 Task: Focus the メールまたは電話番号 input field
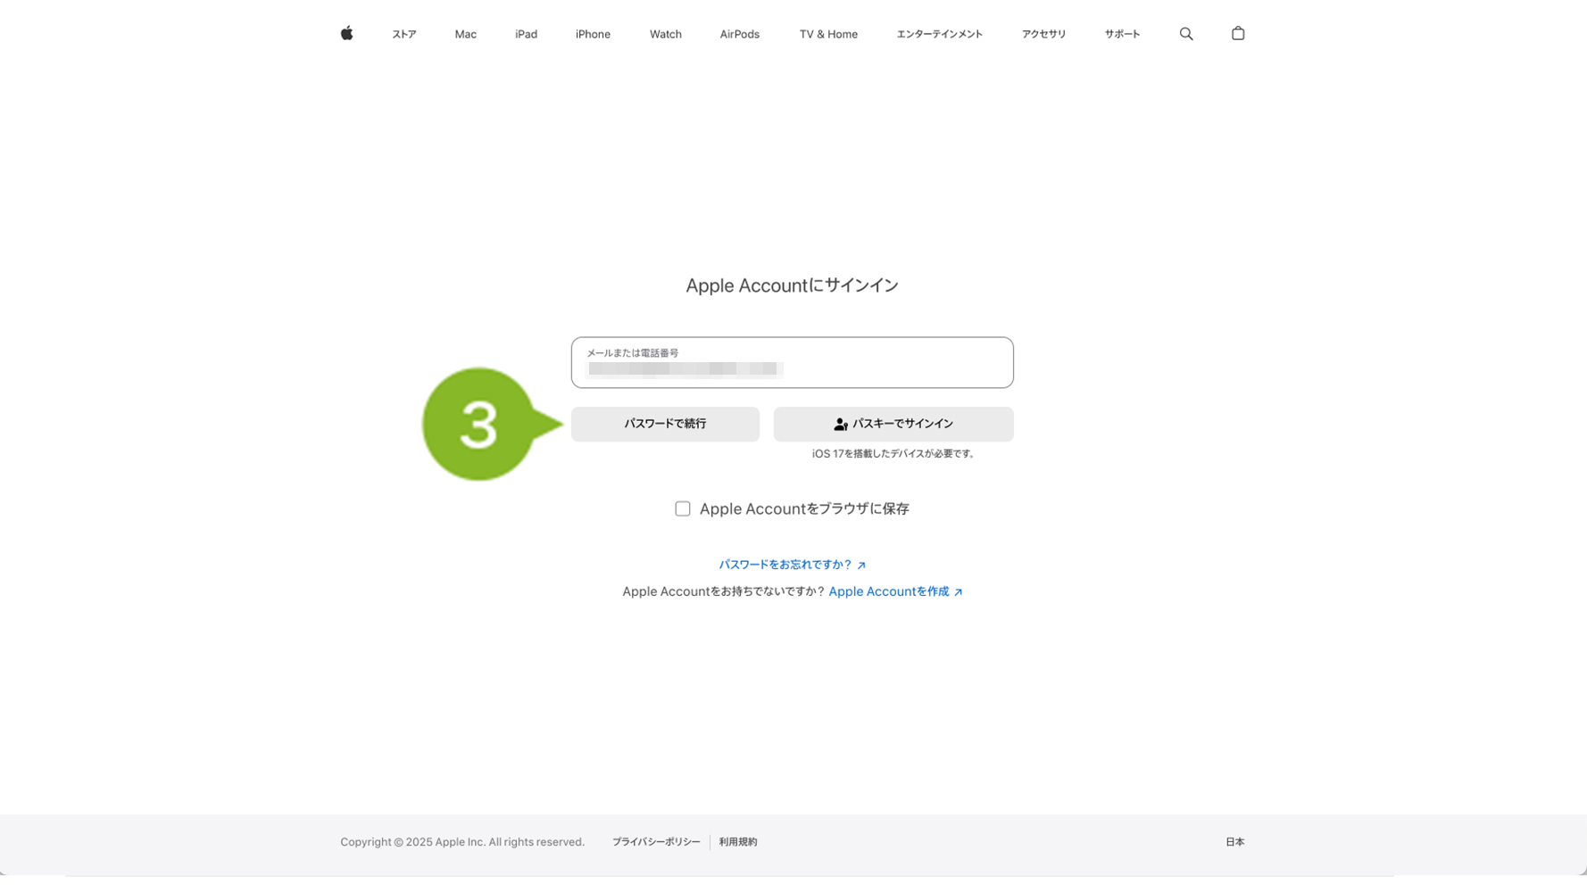[x=793, y=362]
